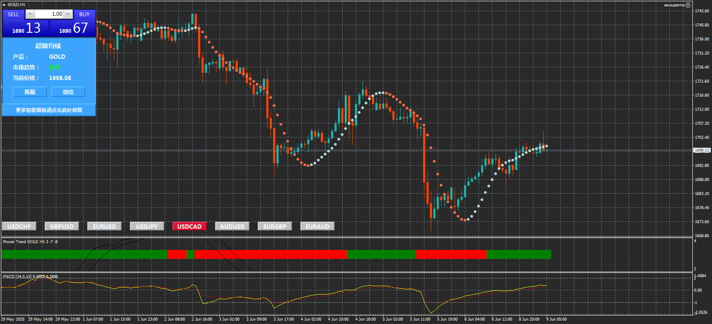The image size is (712, 324).
Task: Select the highlighted USDCAD symbol button
Action: tap(190, 227)
